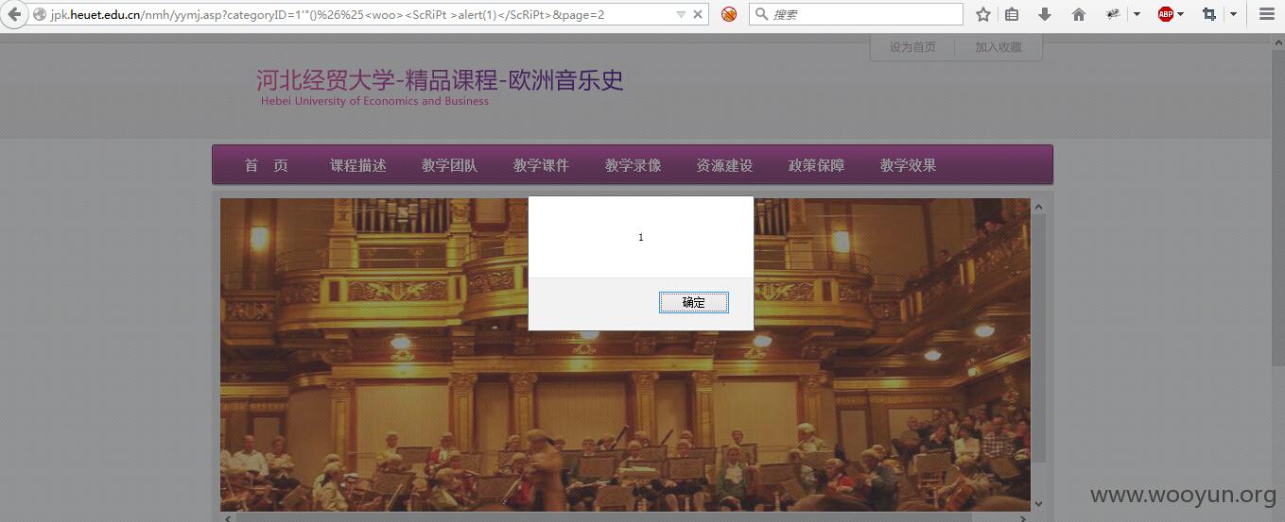
Task: Confirm the alert with 确定 button
Action: point(693,302)
